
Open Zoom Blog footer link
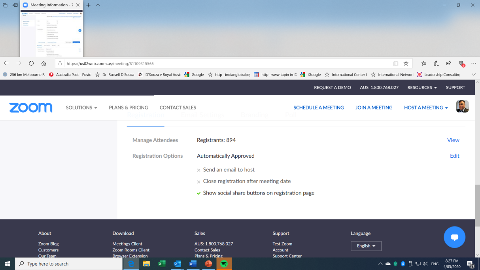[x=49, y=244]
